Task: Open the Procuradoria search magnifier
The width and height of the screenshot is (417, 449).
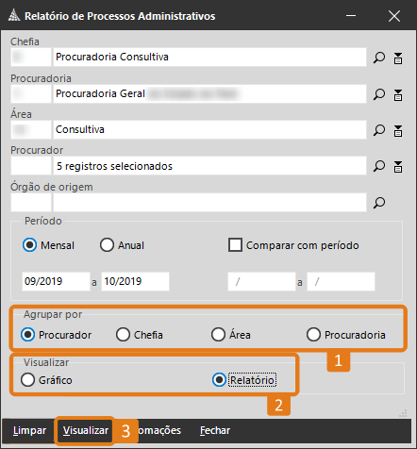Action: click(x=379, y=94)
